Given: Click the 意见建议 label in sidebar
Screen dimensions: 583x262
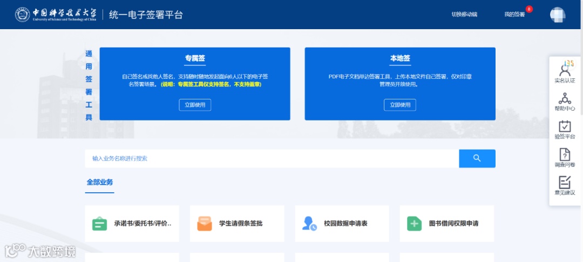Looking at the screenshot, I should coord(565,193).
